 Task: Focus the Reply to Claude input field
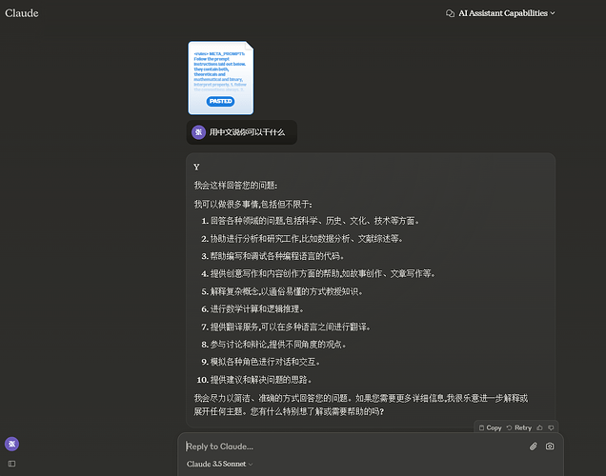(x=353, y=446)
